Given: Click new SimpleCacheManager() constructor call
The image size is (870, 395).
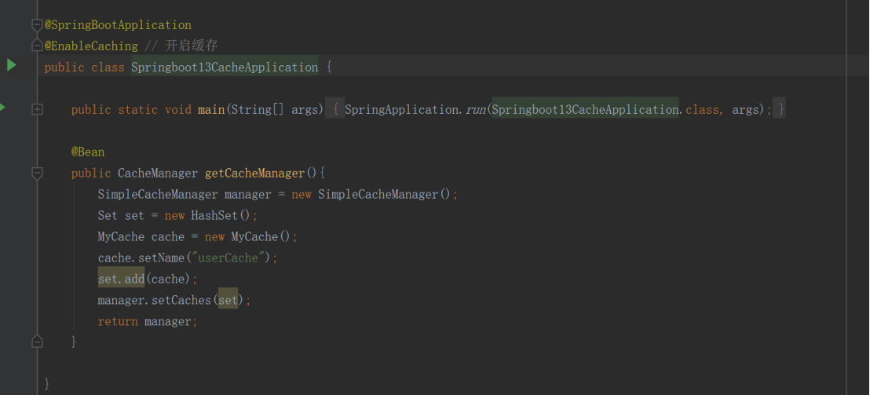Looking at the screenshot, I should 371,194.
